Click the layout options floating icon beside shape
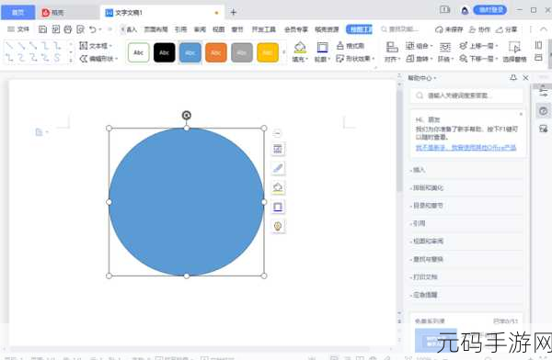The width and height of the screenshot is (552, 360). pos(278,149)
